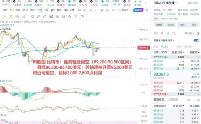Click the fourth gray button under 基差

click(x=194, y=25)
